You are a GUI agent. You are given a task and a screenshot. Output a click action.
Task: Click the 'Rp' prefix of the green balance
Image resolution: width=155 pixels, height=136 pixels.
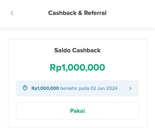pos(56,68)
